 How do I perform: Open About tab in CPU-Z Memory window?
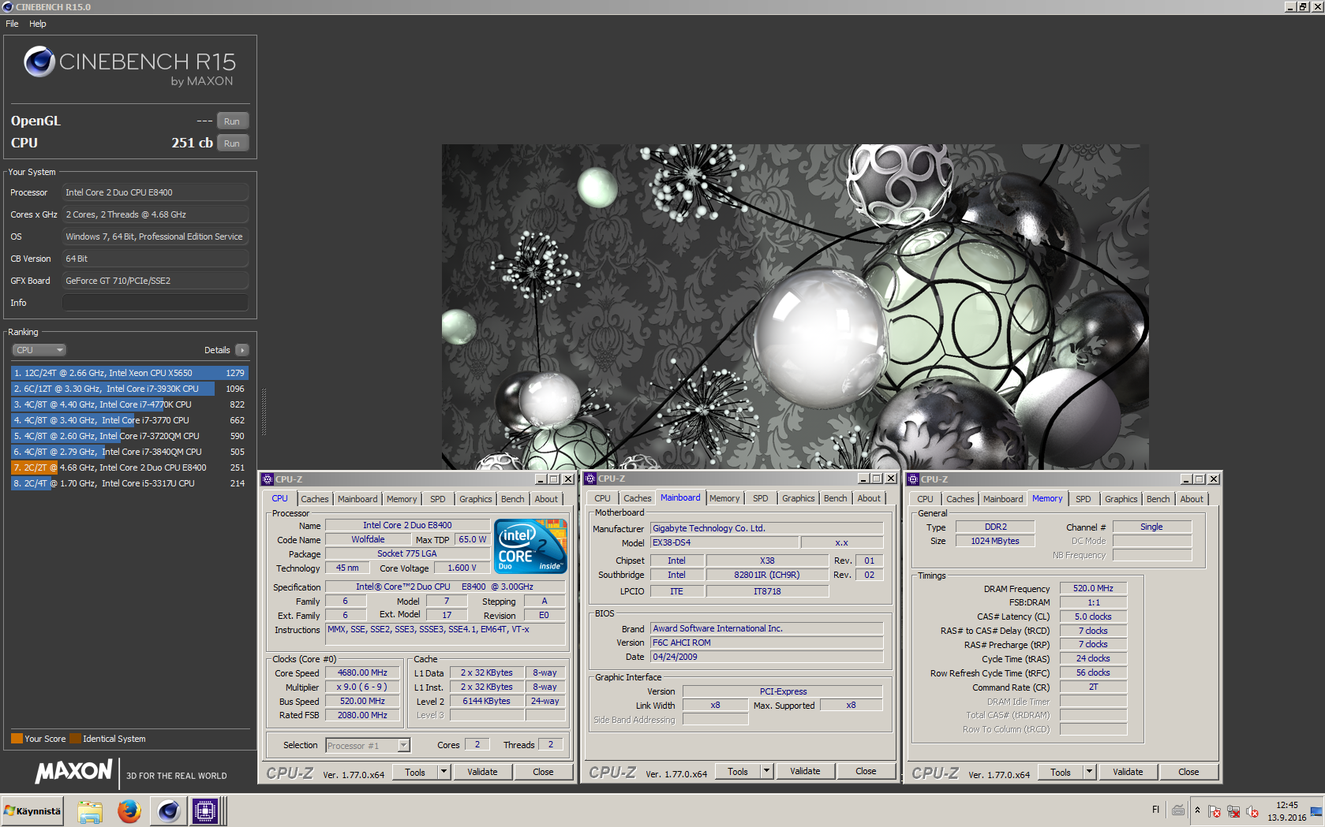(x=1192, y=499)
